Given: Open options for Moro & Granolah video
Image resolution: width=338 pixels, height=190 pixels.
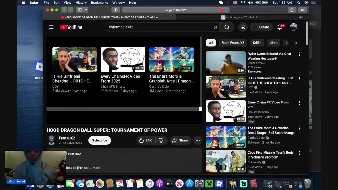Looking at the screenshot, I should [299, 129].
